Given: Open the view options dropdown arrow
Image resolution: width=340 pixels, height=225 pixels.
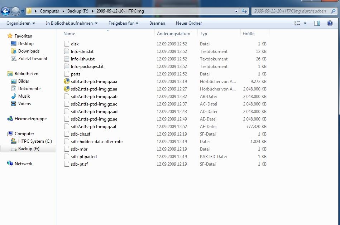Looking at the screenshot, I should (305, 23).
